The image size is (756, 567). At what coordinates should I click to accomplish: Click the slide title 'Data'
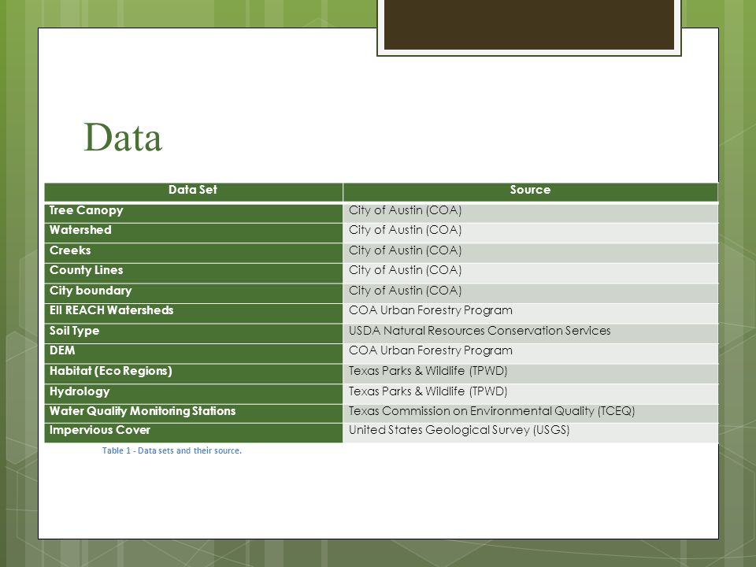point(123,137)
